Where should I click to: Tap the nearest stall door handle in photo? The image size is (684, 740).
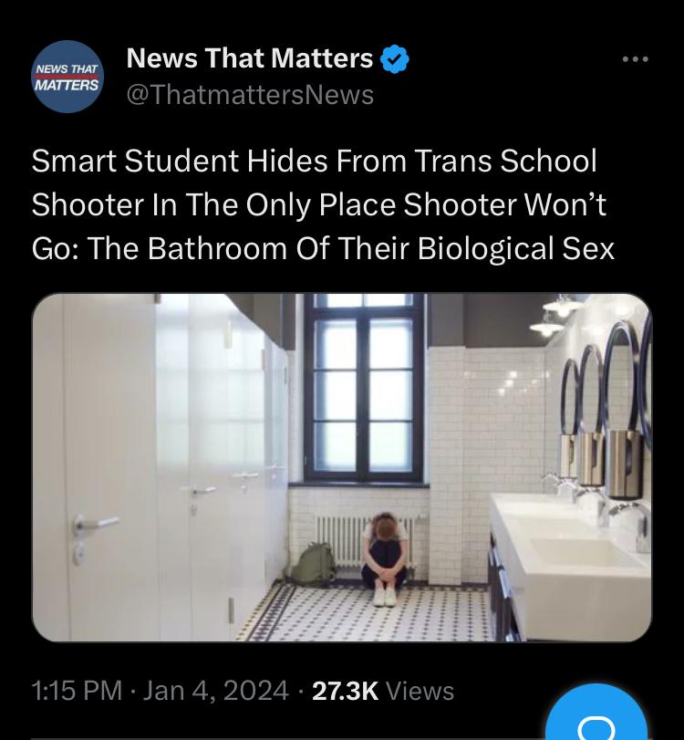click(94, 525)
